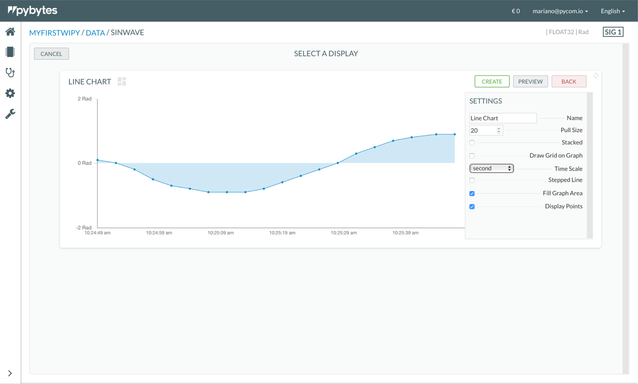This screenshot has height=384, width=638.
Task: Enable the Stacked checkbox
Action: 472,143
